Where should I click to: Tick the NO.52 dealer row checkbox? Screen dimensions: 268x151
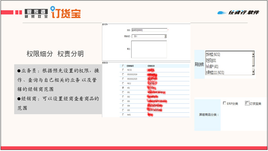(123, 70)
